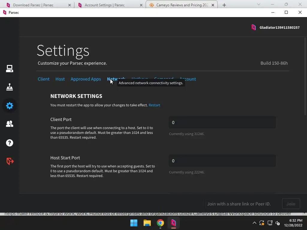Click the Host Start Port label
This screenshot has width=307, height=230.
(65, 158)
